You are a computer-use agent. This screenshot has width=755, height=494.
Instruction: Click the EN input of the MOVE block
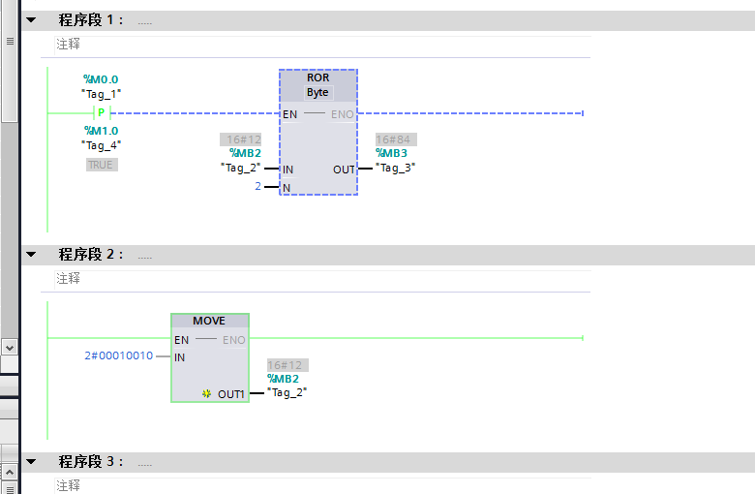click(x=182, y=340)
